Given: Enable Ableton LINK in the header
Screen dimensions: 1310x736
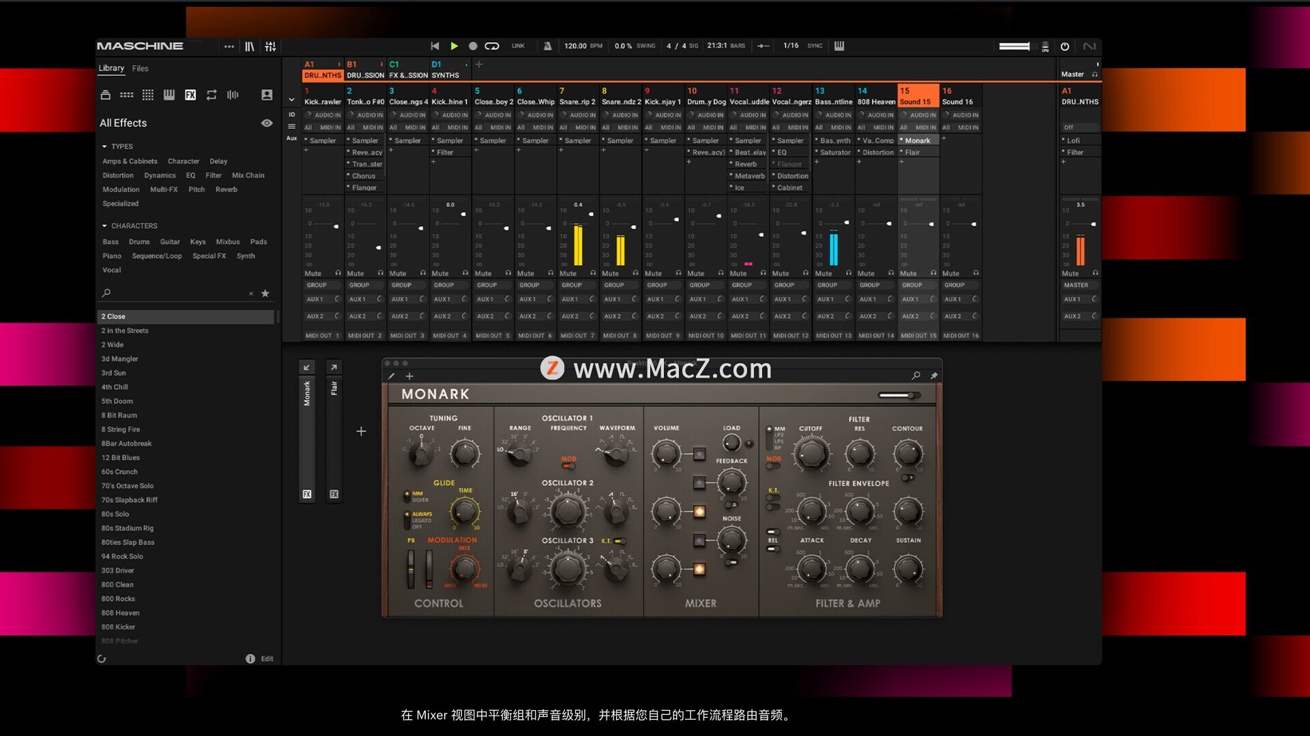Looking at the screenshot, I should pyautogui.click(x=519, y=46).
